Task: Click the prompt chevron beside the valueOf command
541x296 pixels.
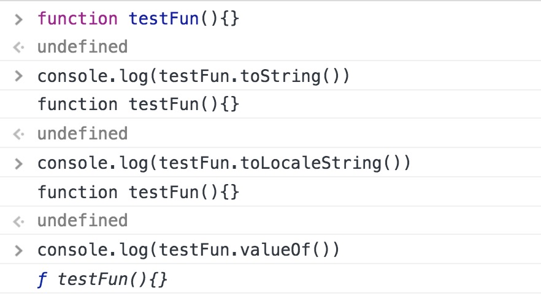Action: pos(19,250)
